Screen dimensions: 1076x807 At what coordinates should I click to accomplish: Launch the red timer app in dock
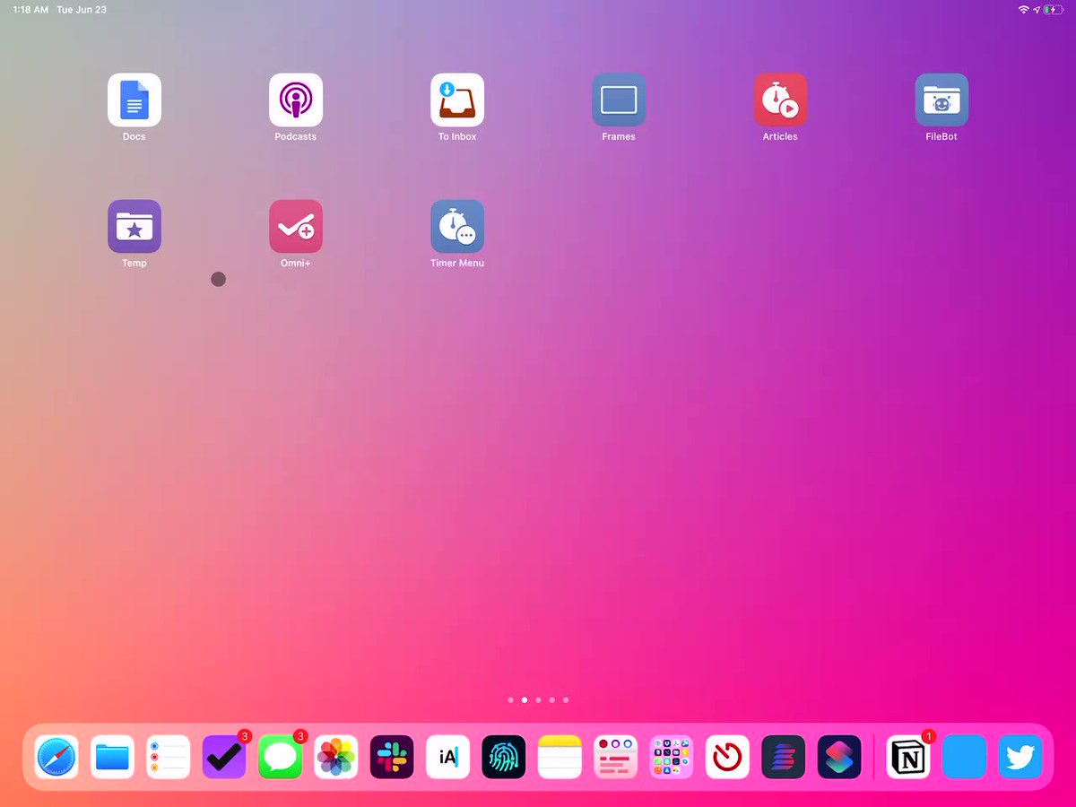(x=728, y=757)
